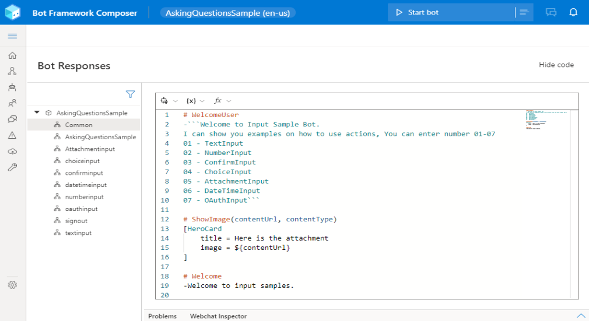Click 'image = ${contentUrl}' code line
Image resolution: width=589 pixels, height=321 pixels.
(245, 248)
